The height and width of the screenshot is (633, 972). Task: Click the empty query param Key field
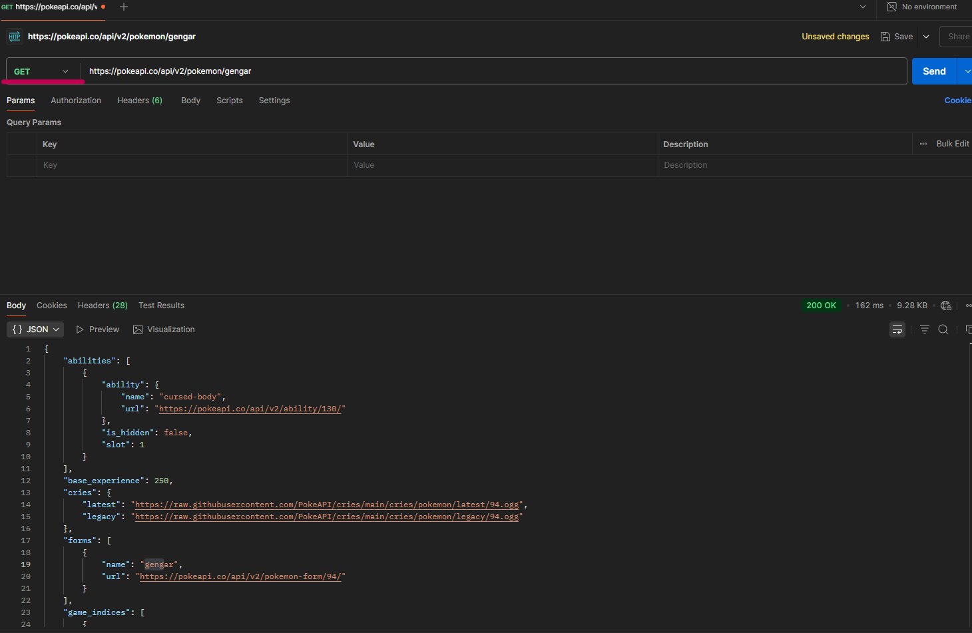[x=192, y=165]
